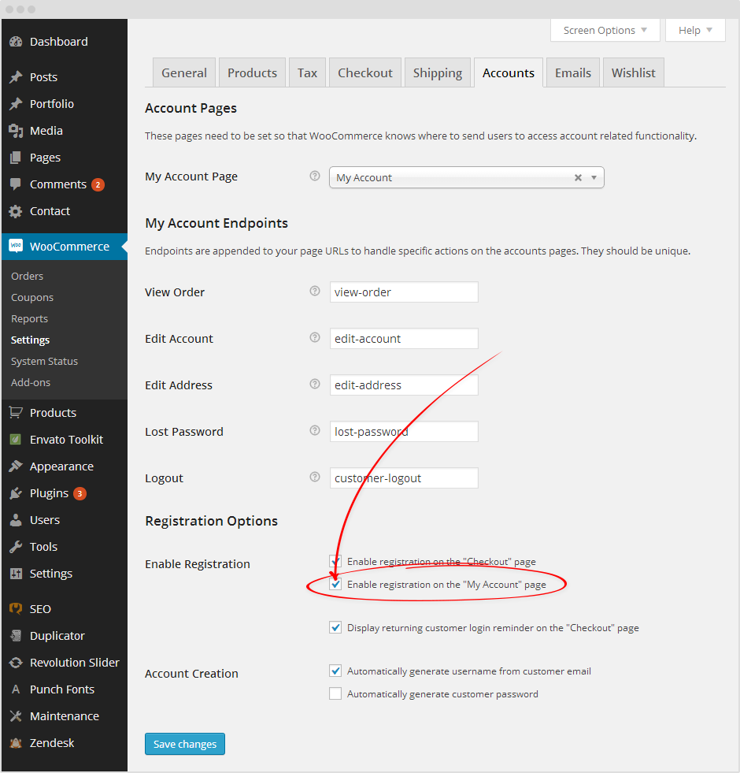Expand the Screen Options panel
Screen dimensions: 740x773
point(605,30)
